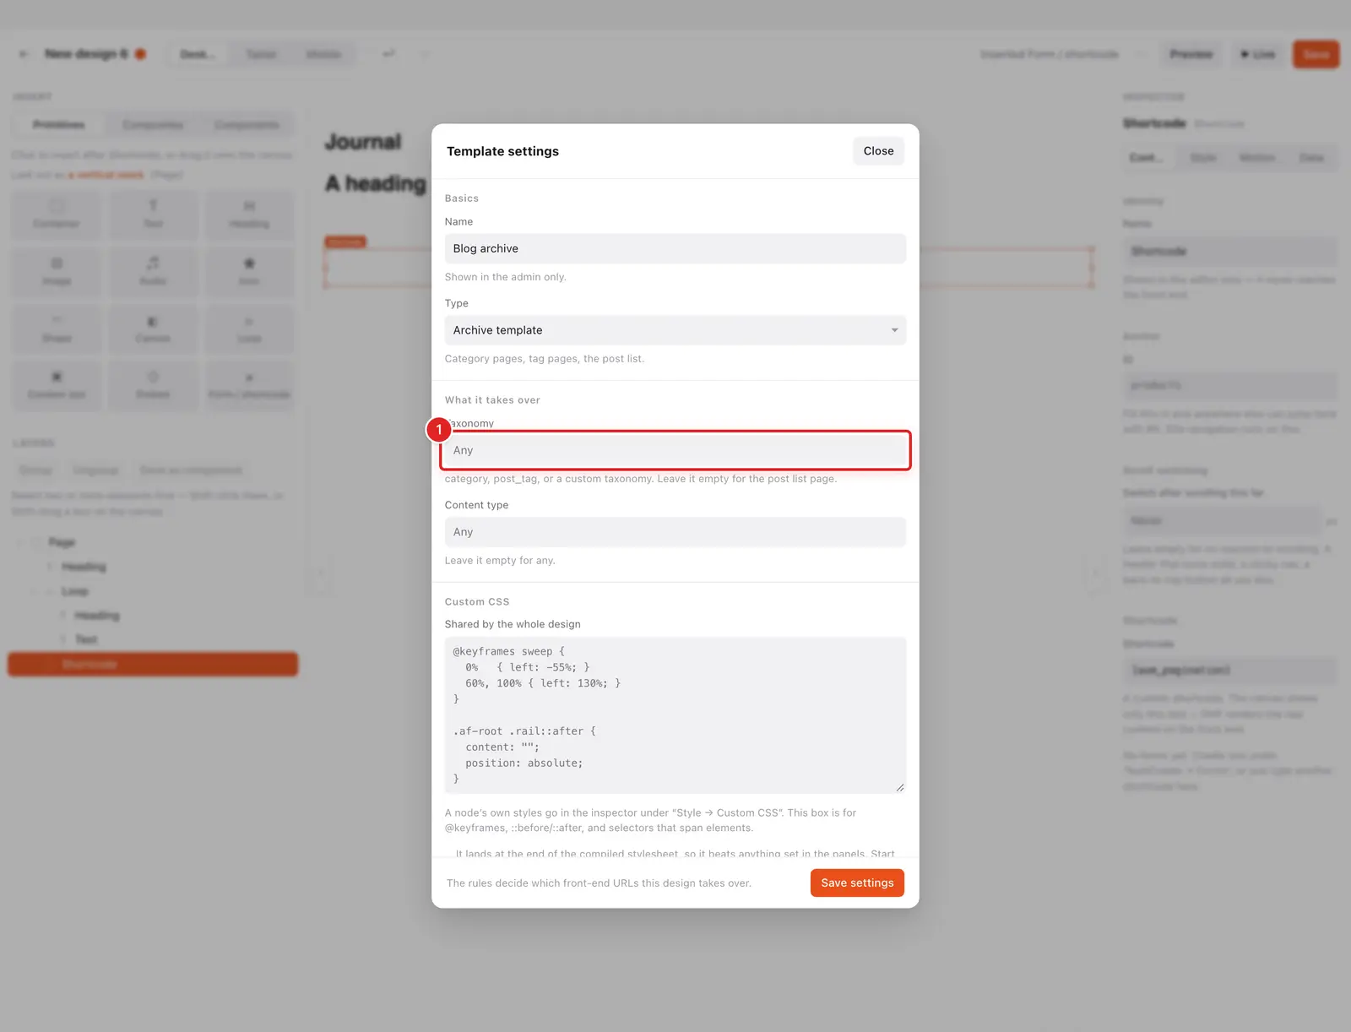Click the Group button in Layers panel

pyautogui.click(x=35, y=470)
